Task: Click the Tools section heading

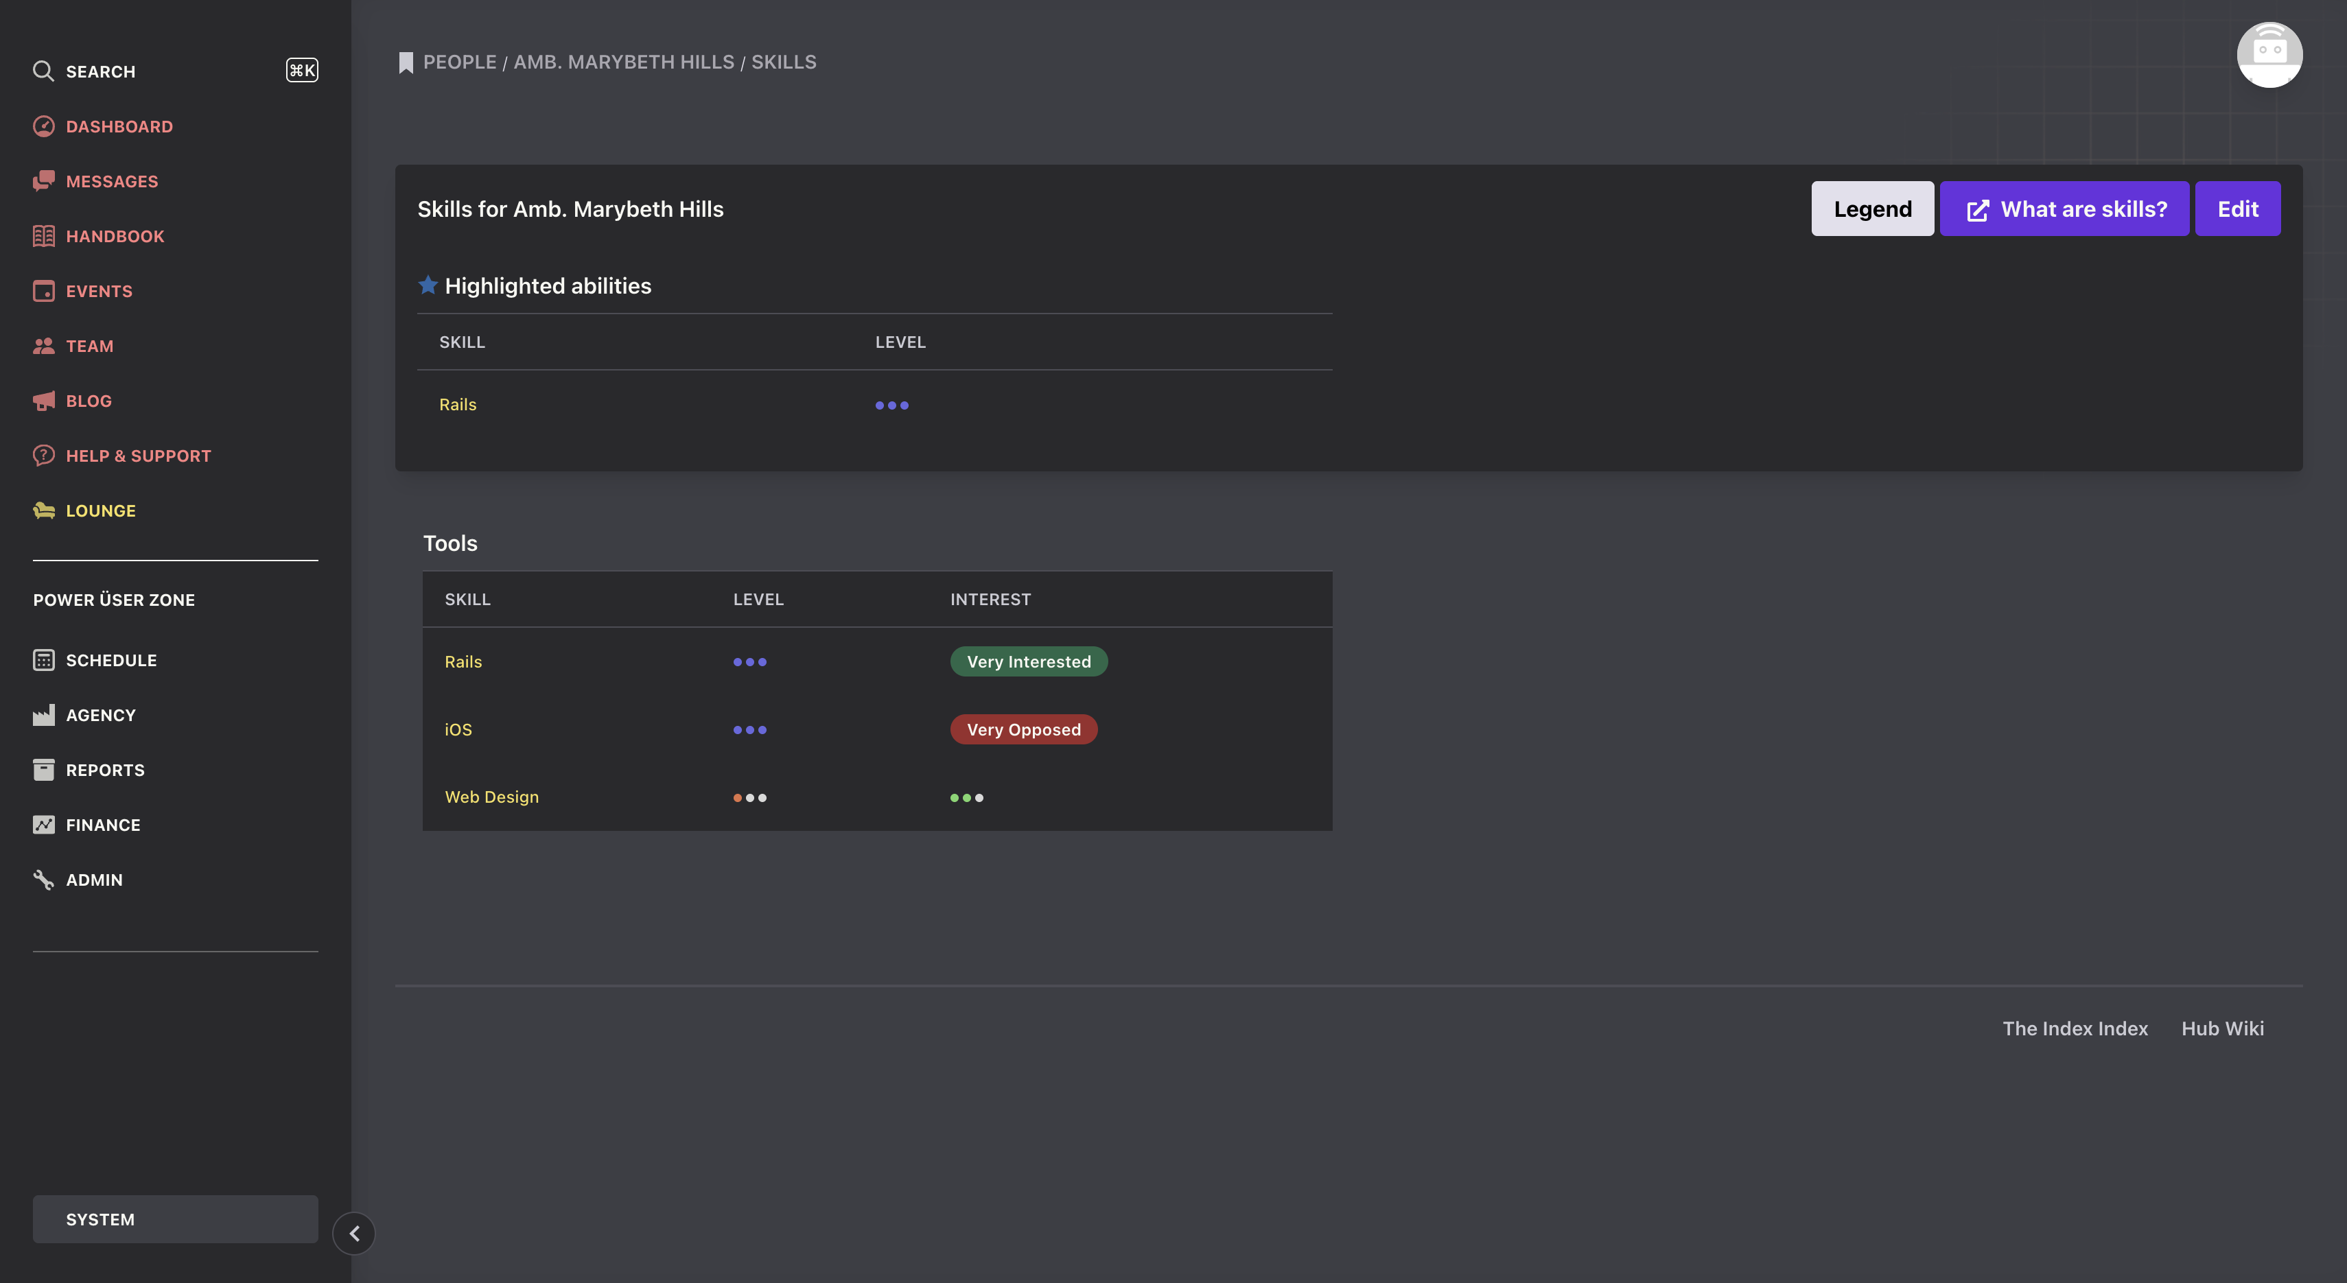Action: click(450, 543)
